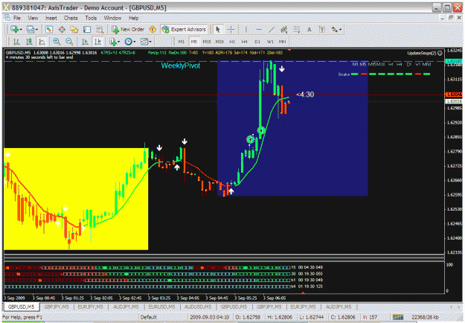Select the Fibonacci Retracement tool

[296, 29]
